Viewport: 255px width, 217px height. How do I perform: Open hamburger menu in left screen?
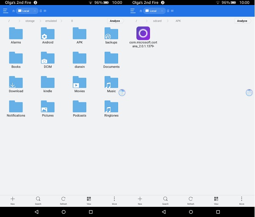point(6,11)
